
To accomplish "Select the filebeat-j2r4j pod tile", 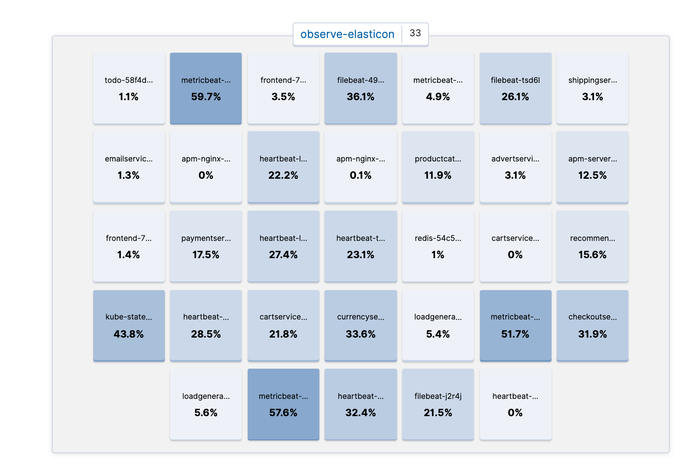I will tap(438, 404).
